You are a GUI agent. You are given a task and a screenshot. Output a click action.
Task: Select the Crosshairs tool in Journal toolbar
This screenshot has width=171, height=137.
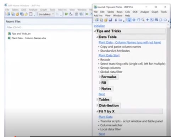147,20
